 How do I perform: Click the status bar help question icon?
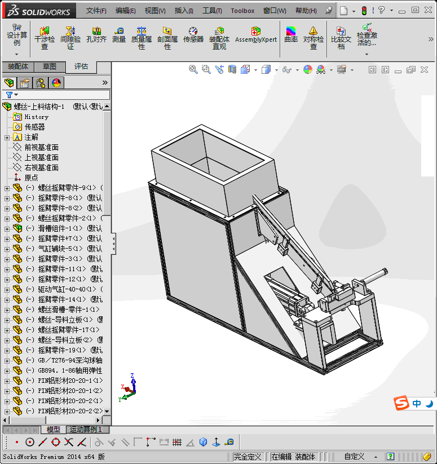(x=391, y=457)
